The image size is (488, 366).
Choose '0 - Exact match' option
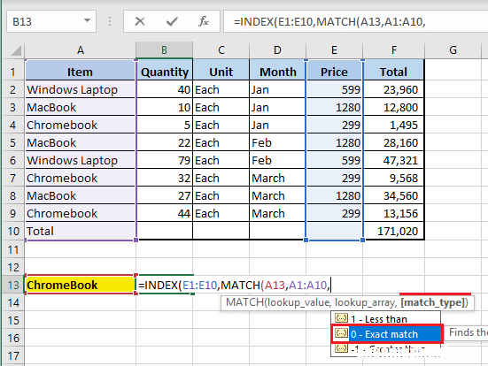pyautogui.click(x=387, y=334)
